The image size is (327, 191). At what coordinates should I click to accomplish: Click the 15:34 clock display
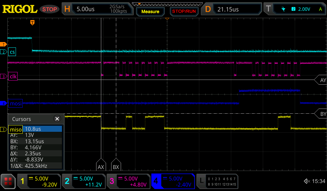coord(319,181)
